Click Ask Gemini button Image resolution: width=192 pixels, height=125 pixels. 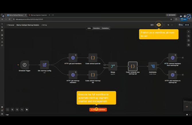coord(171,15)
